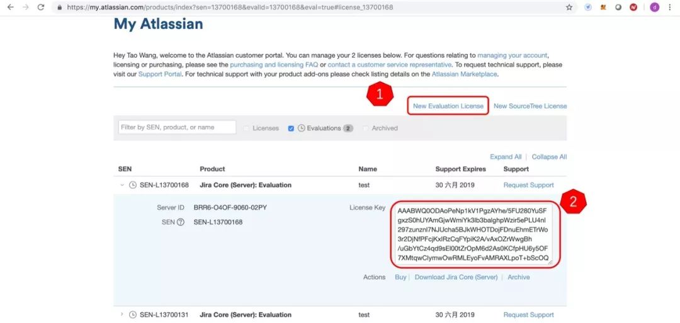
Task: Bookmark this page with the star icon
Action: (569, 8)
